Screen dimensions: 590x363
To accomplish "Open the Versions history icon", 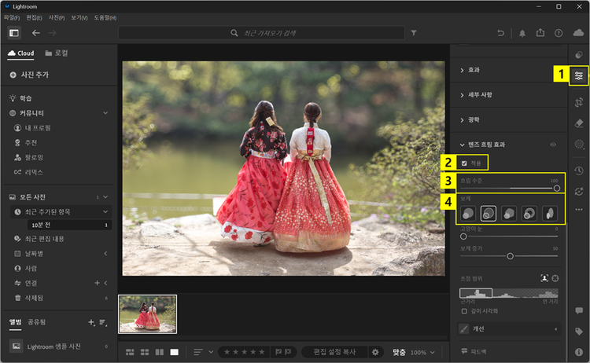I will (579, 170).
